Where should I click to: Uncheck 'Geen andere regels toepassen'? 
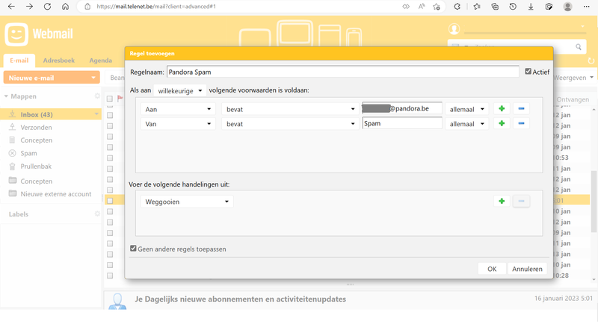(x=134, y=249)
